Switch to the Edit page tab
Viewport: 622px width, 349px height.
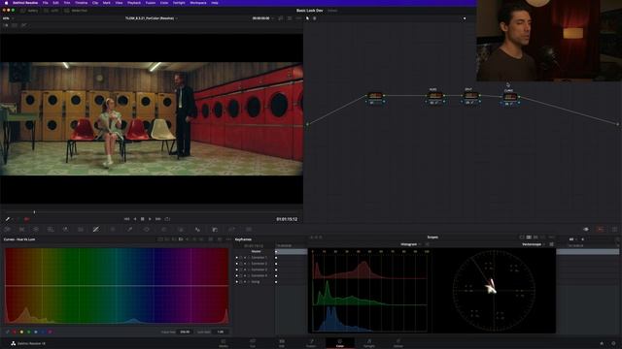click(282, 343)
